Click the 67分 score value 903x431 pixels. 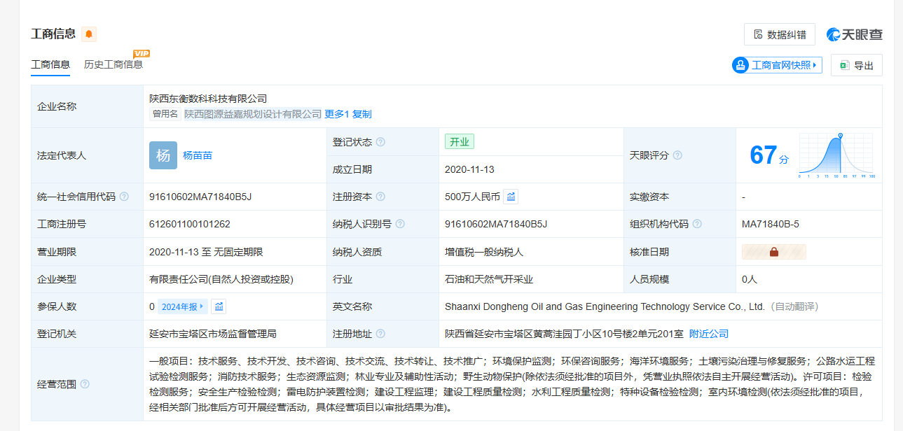pos(769,155)
